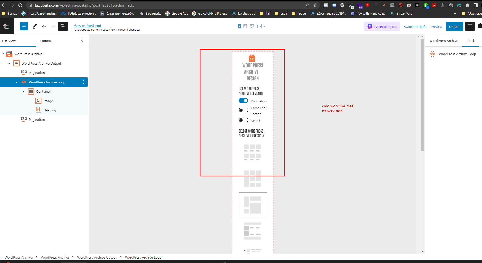Choose the outlined sidebar-layout loop style thumbnail

(x=253, y=205)
